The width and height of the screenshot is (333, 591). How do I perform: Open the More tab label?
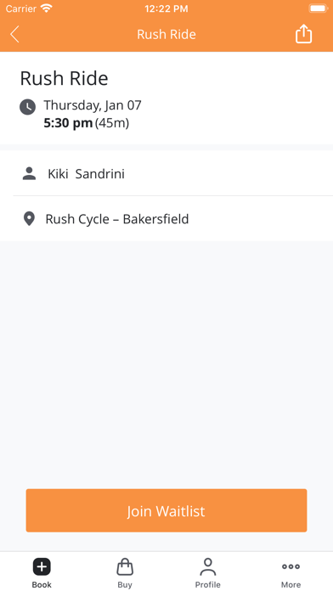point(291,584)
